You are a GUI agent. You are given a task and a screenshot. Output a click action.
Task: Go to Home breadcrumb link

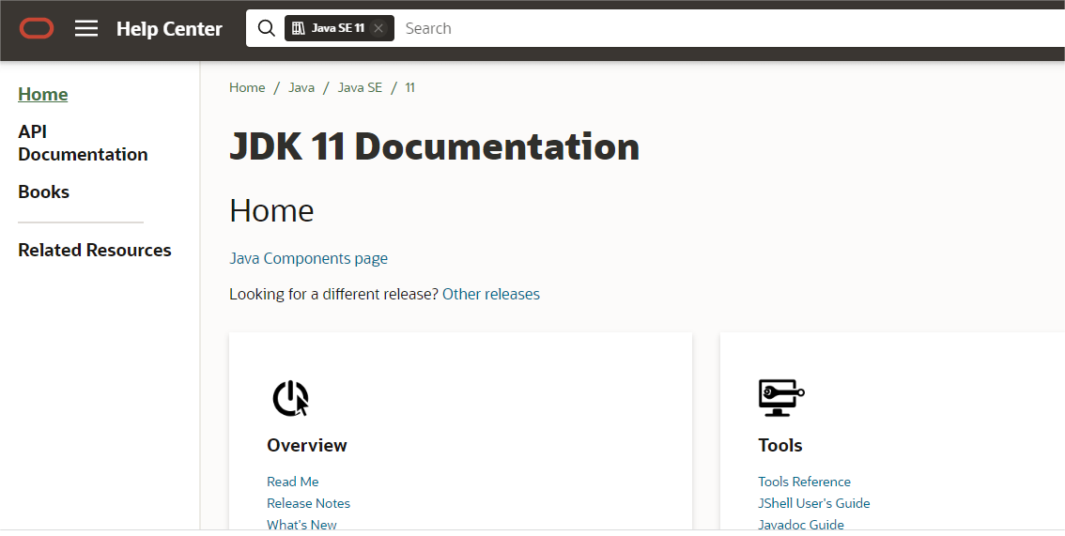(247, 87)
